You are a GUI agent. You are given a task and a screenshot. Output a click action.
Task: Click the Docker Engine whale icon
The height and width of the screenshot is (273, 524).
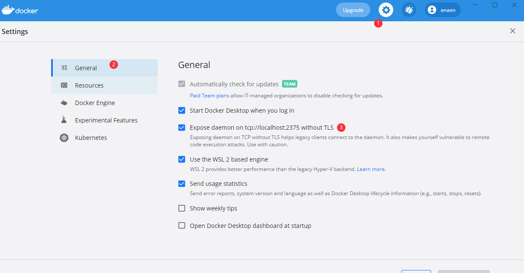(64, 103)
